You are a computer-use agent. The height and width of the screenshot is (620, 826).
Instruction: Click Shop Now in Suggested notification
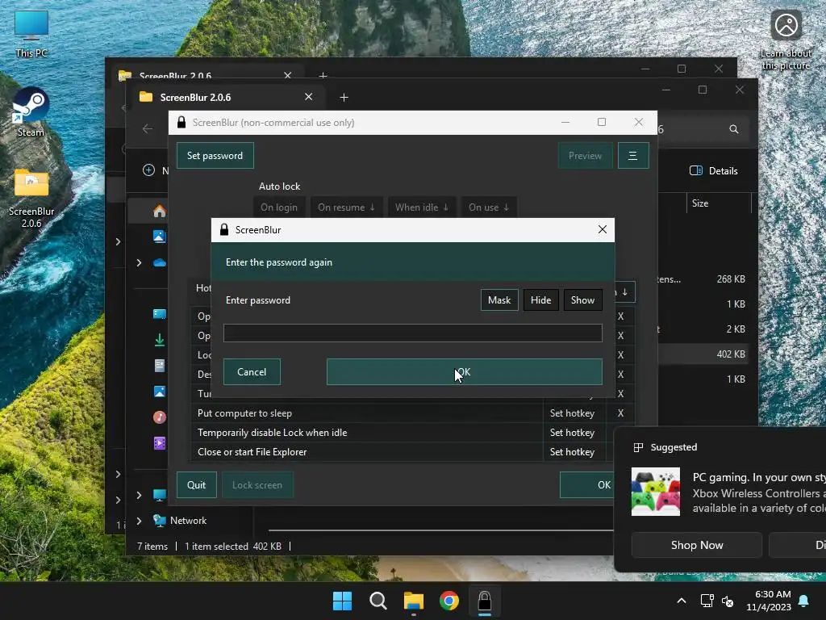696,545
